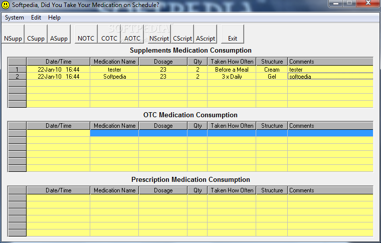Click the Exit button
381x243 pixels.
(x=233, y=34)
